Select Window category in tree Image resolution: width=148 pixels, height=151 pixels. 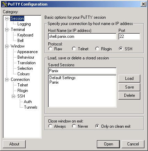pyautogui.click(x=18, y=46)
